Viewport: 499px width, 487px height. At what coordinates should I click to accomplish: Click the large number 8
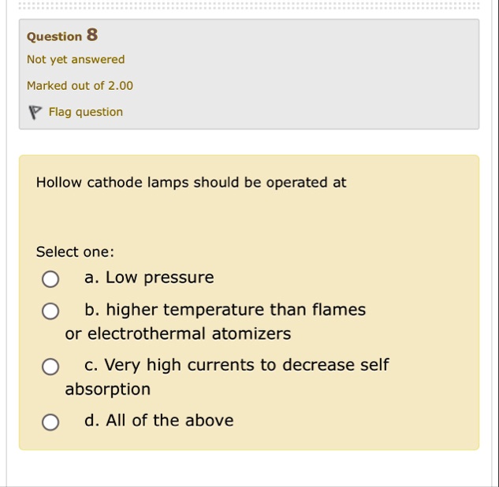92,35
